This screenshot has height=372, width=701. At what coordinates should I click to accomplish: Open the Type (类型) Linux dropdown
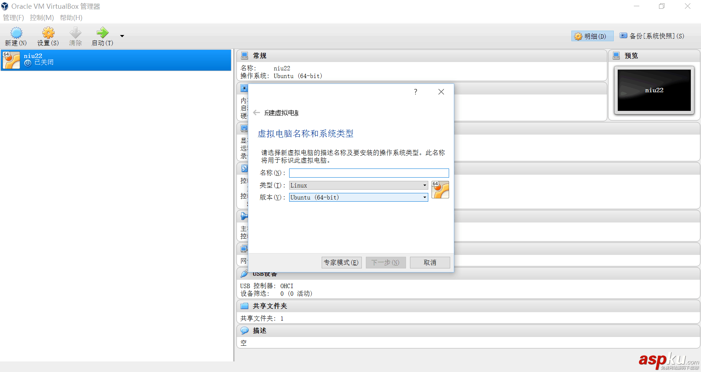click(x=359, y=185)
